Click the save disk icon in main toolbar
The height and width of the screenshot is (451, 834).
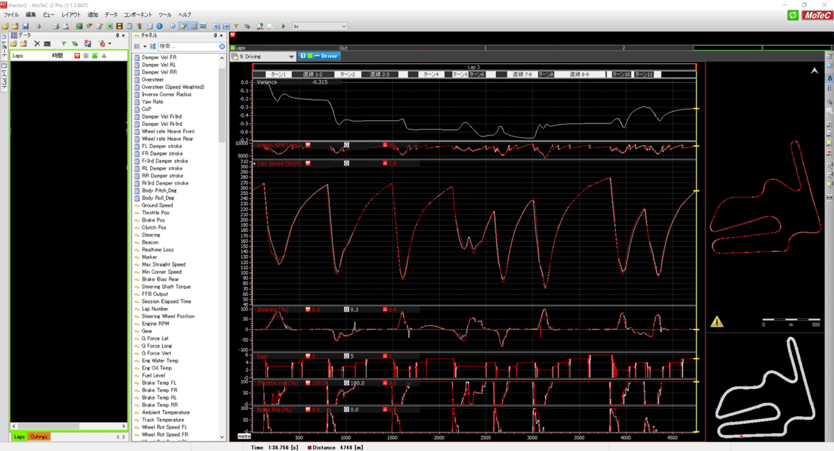(26, 26)
